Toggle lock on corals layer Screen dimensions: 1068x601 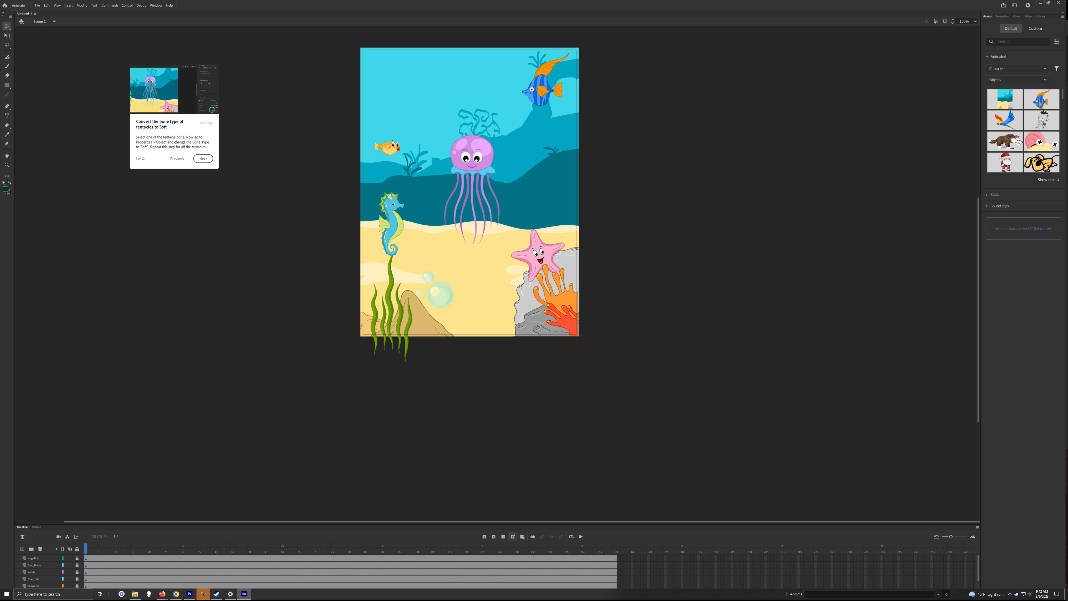77,572
